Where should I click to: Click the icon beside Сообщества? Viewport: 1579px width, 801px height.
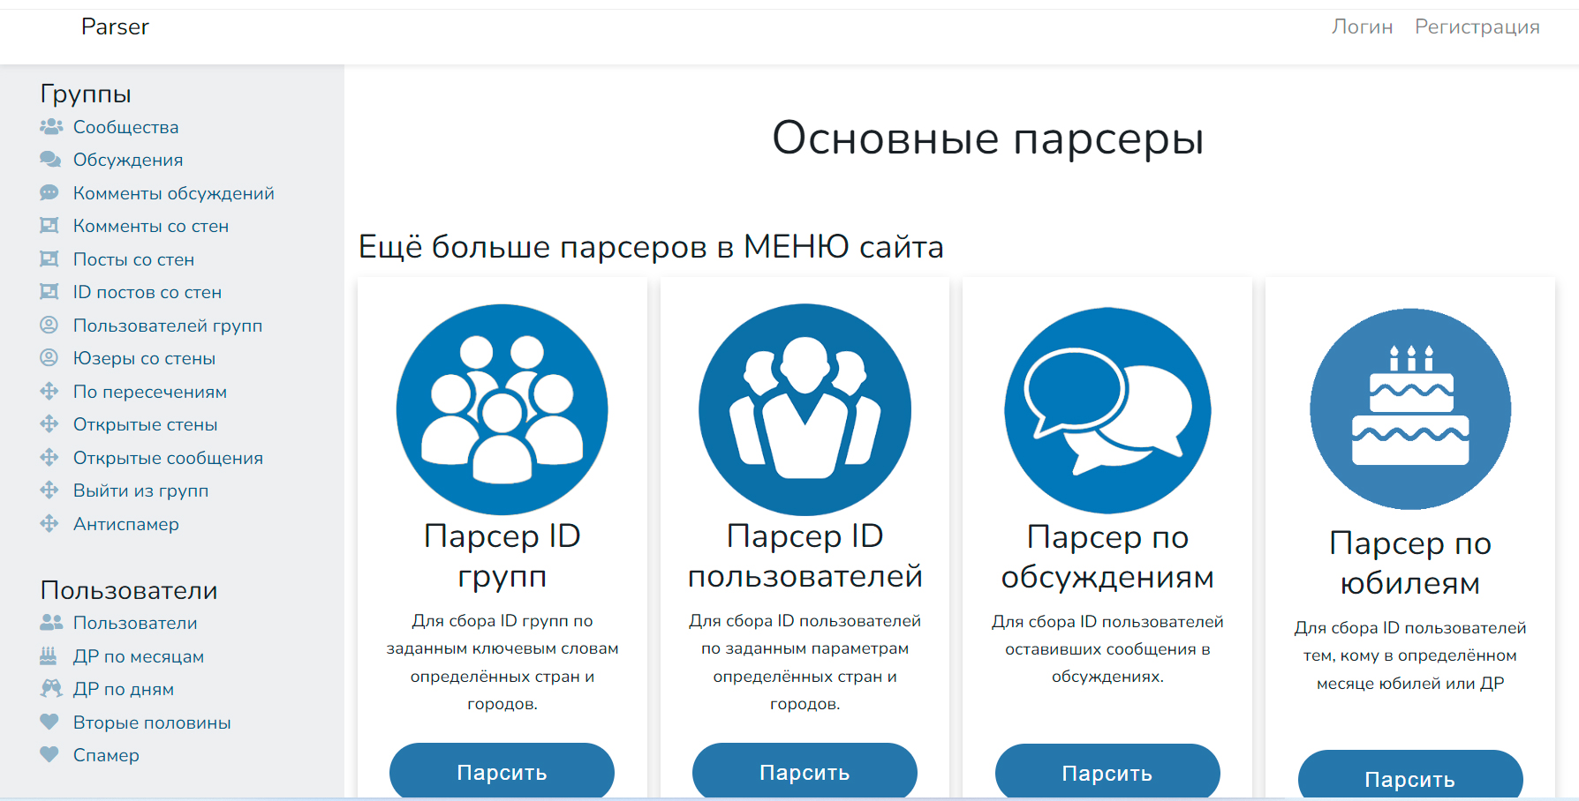[x=51, y=127]
